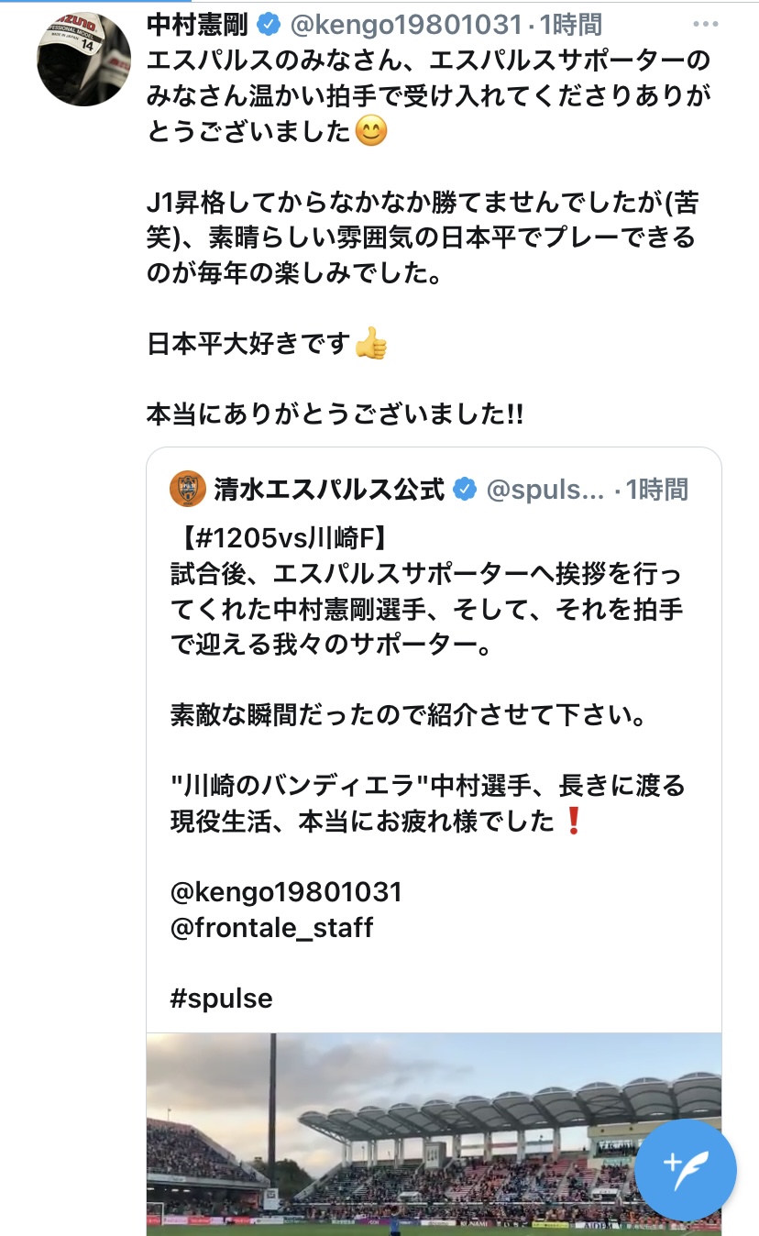
Task: Click @kengo19801031 handle in tweet header
Action: (406, 25)
